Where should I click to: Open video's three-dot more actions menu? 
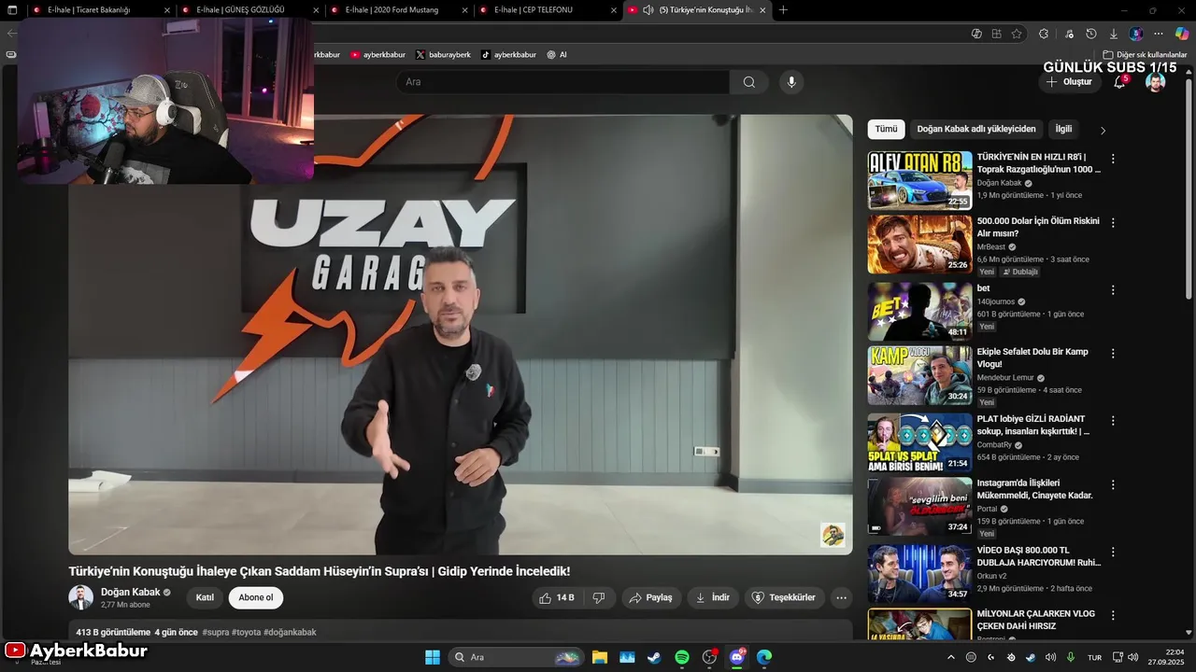point(841,597)
